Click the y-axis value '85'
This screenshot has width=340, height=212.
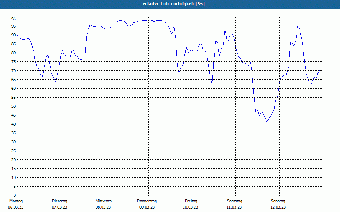[x=14, y=44]
